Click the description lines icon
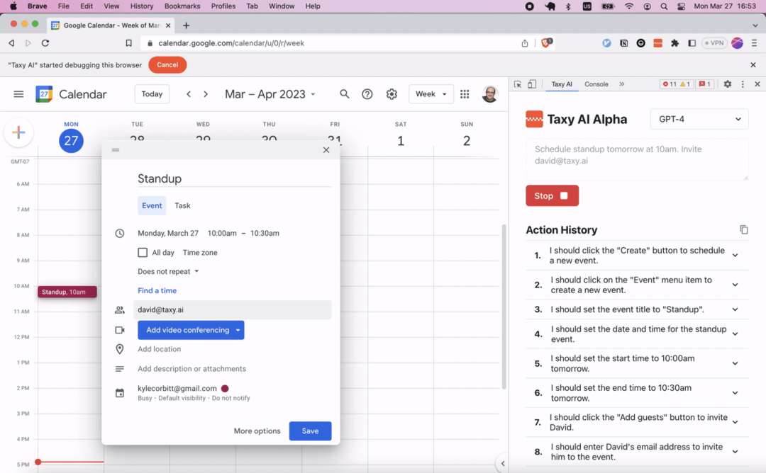The height and width of the screenshot is (473, 766). point(120,369)
